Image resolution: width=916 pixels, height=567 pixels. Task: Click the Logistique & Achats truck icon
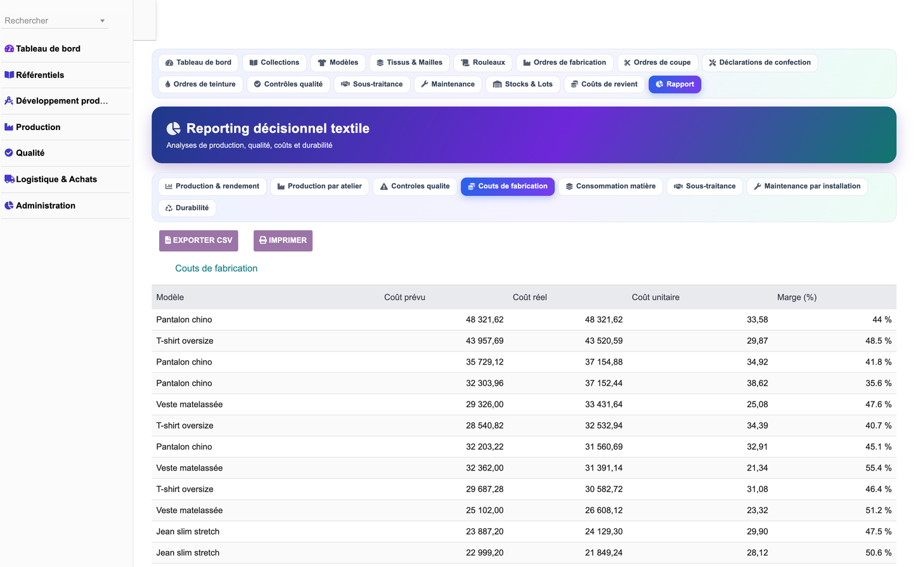10,179
